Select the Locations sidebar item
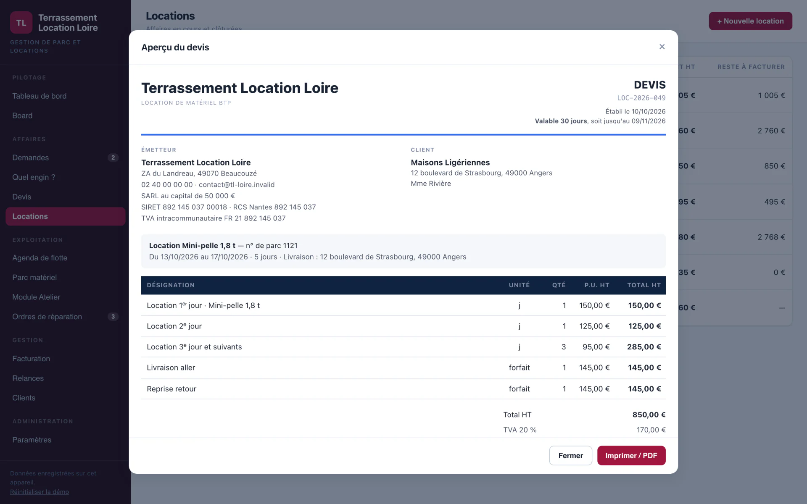Image resolution: width=807 pixels, height=504 pixels. tap(66, 216)
